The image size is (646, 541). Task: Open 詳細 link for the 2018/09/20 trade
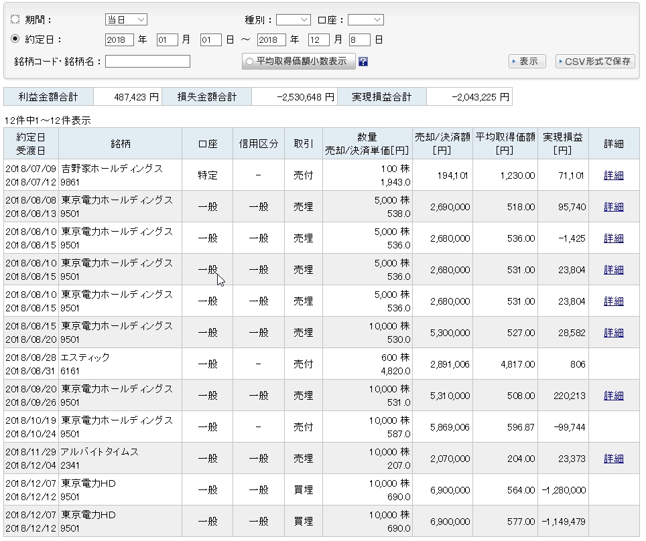(613, 396)
